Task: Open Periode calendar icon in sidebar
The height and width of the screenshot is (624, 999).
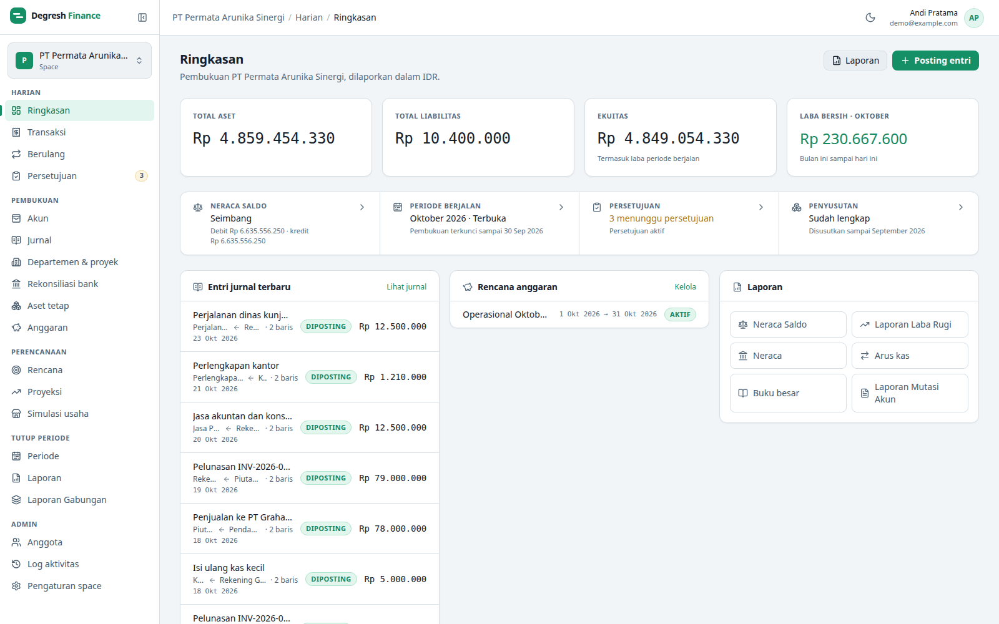Action: coord(16,456)
